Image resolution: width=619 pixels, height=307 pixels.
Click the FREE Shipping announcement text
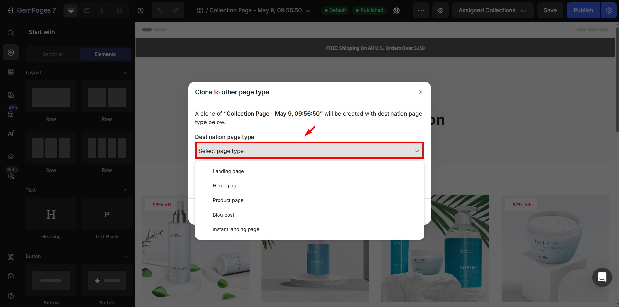tap(375, 48)
